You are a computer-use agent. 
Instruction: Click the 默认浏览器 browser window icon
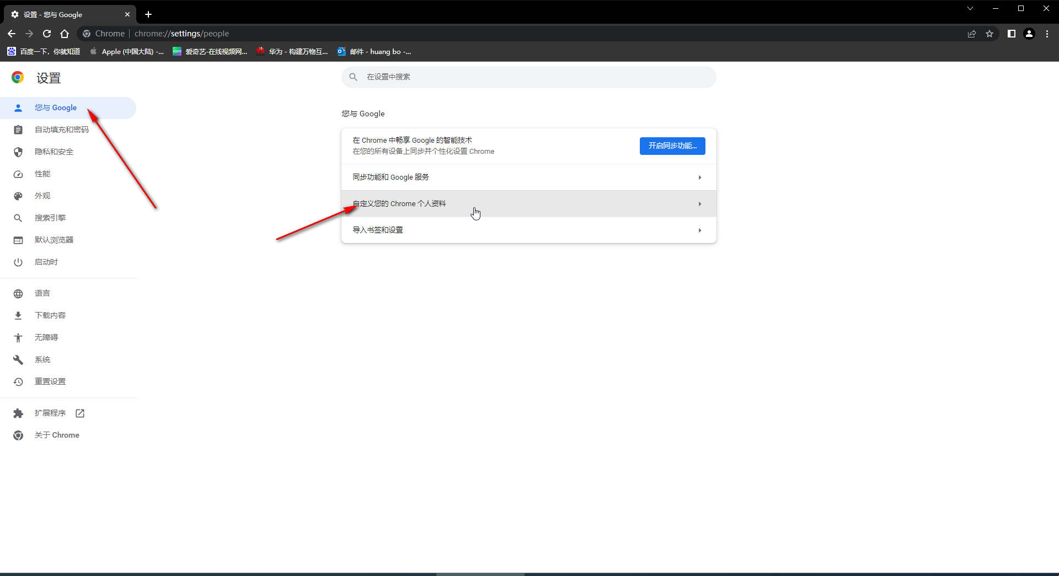18,240
